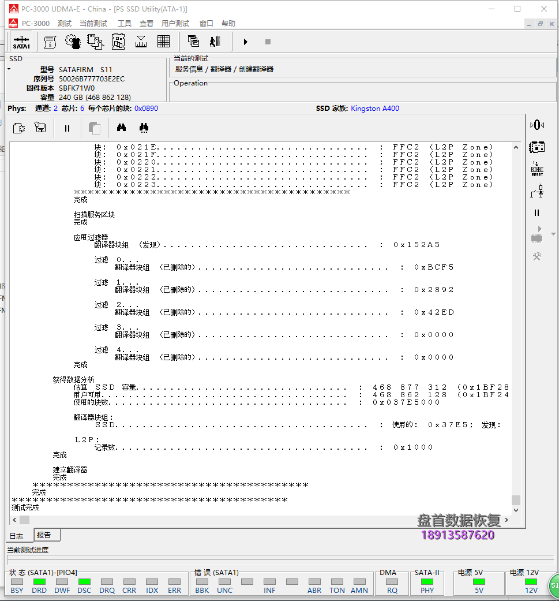The height and width of the screenshot is (601, 559).
Task: Click the wrench tools icon in sidebar
Action: click(537, 256)
